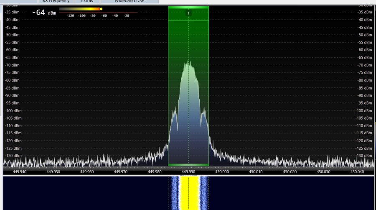Image resolution: width=376 pixels, height=210 pixels.
Task: Click the 449.990 frequency axis label
Action: pyautogui.click(x=188, y=172)
